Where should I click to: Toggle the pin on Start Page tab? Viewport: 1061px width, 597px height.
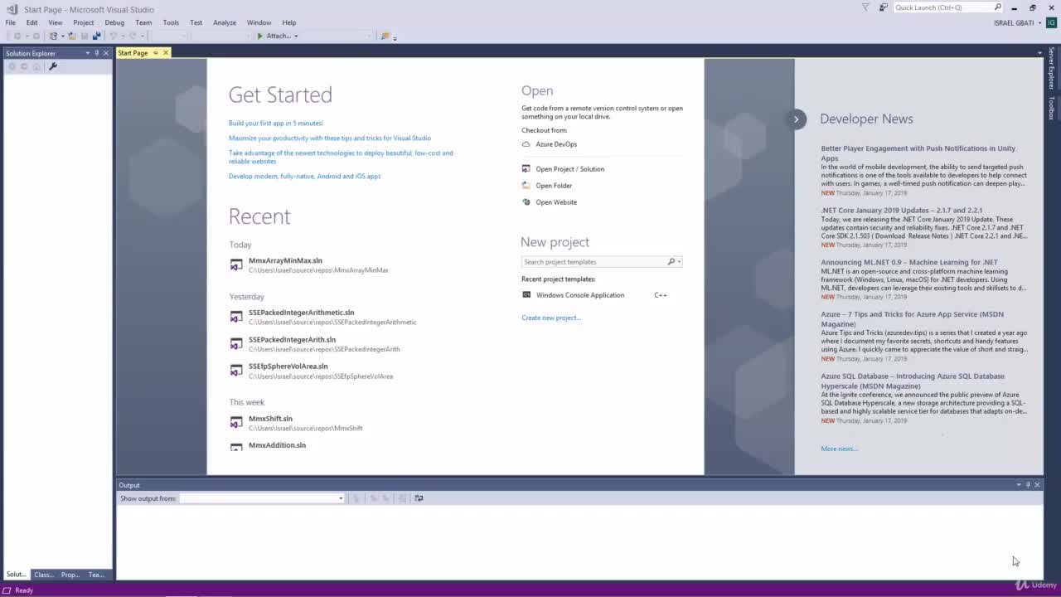tap(155, 53)
